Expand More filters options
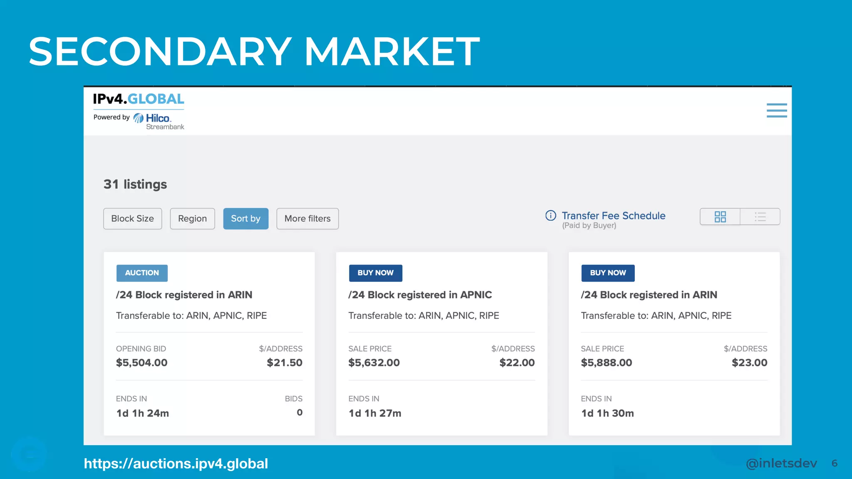 point(307,219)
